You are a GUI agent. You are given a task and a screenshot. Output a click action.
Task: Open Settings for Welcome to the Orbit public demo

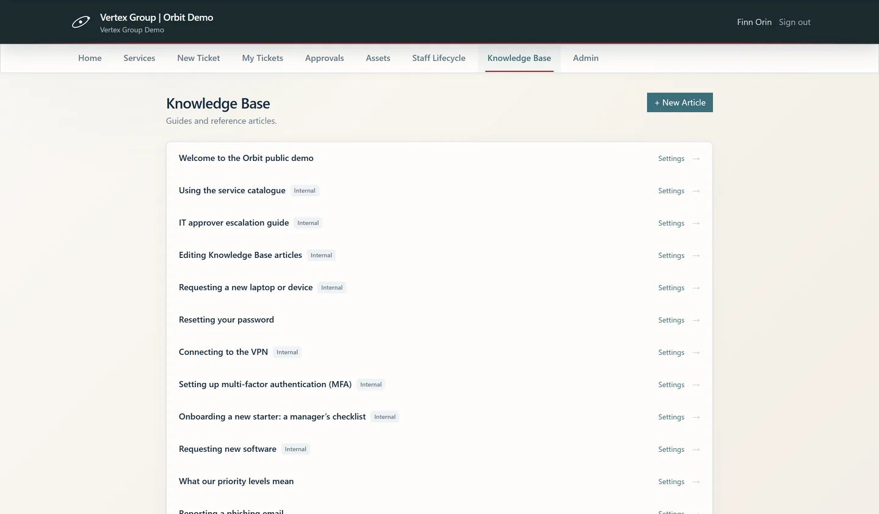pyautogui.click(x=671, y=159)
